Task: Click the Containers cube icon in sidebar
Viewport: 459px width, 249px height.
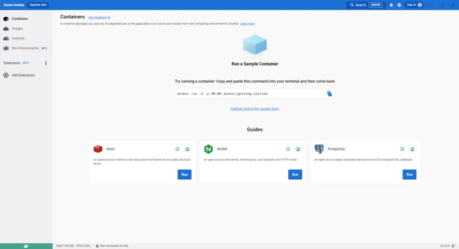Action: (x=6, y=19)
